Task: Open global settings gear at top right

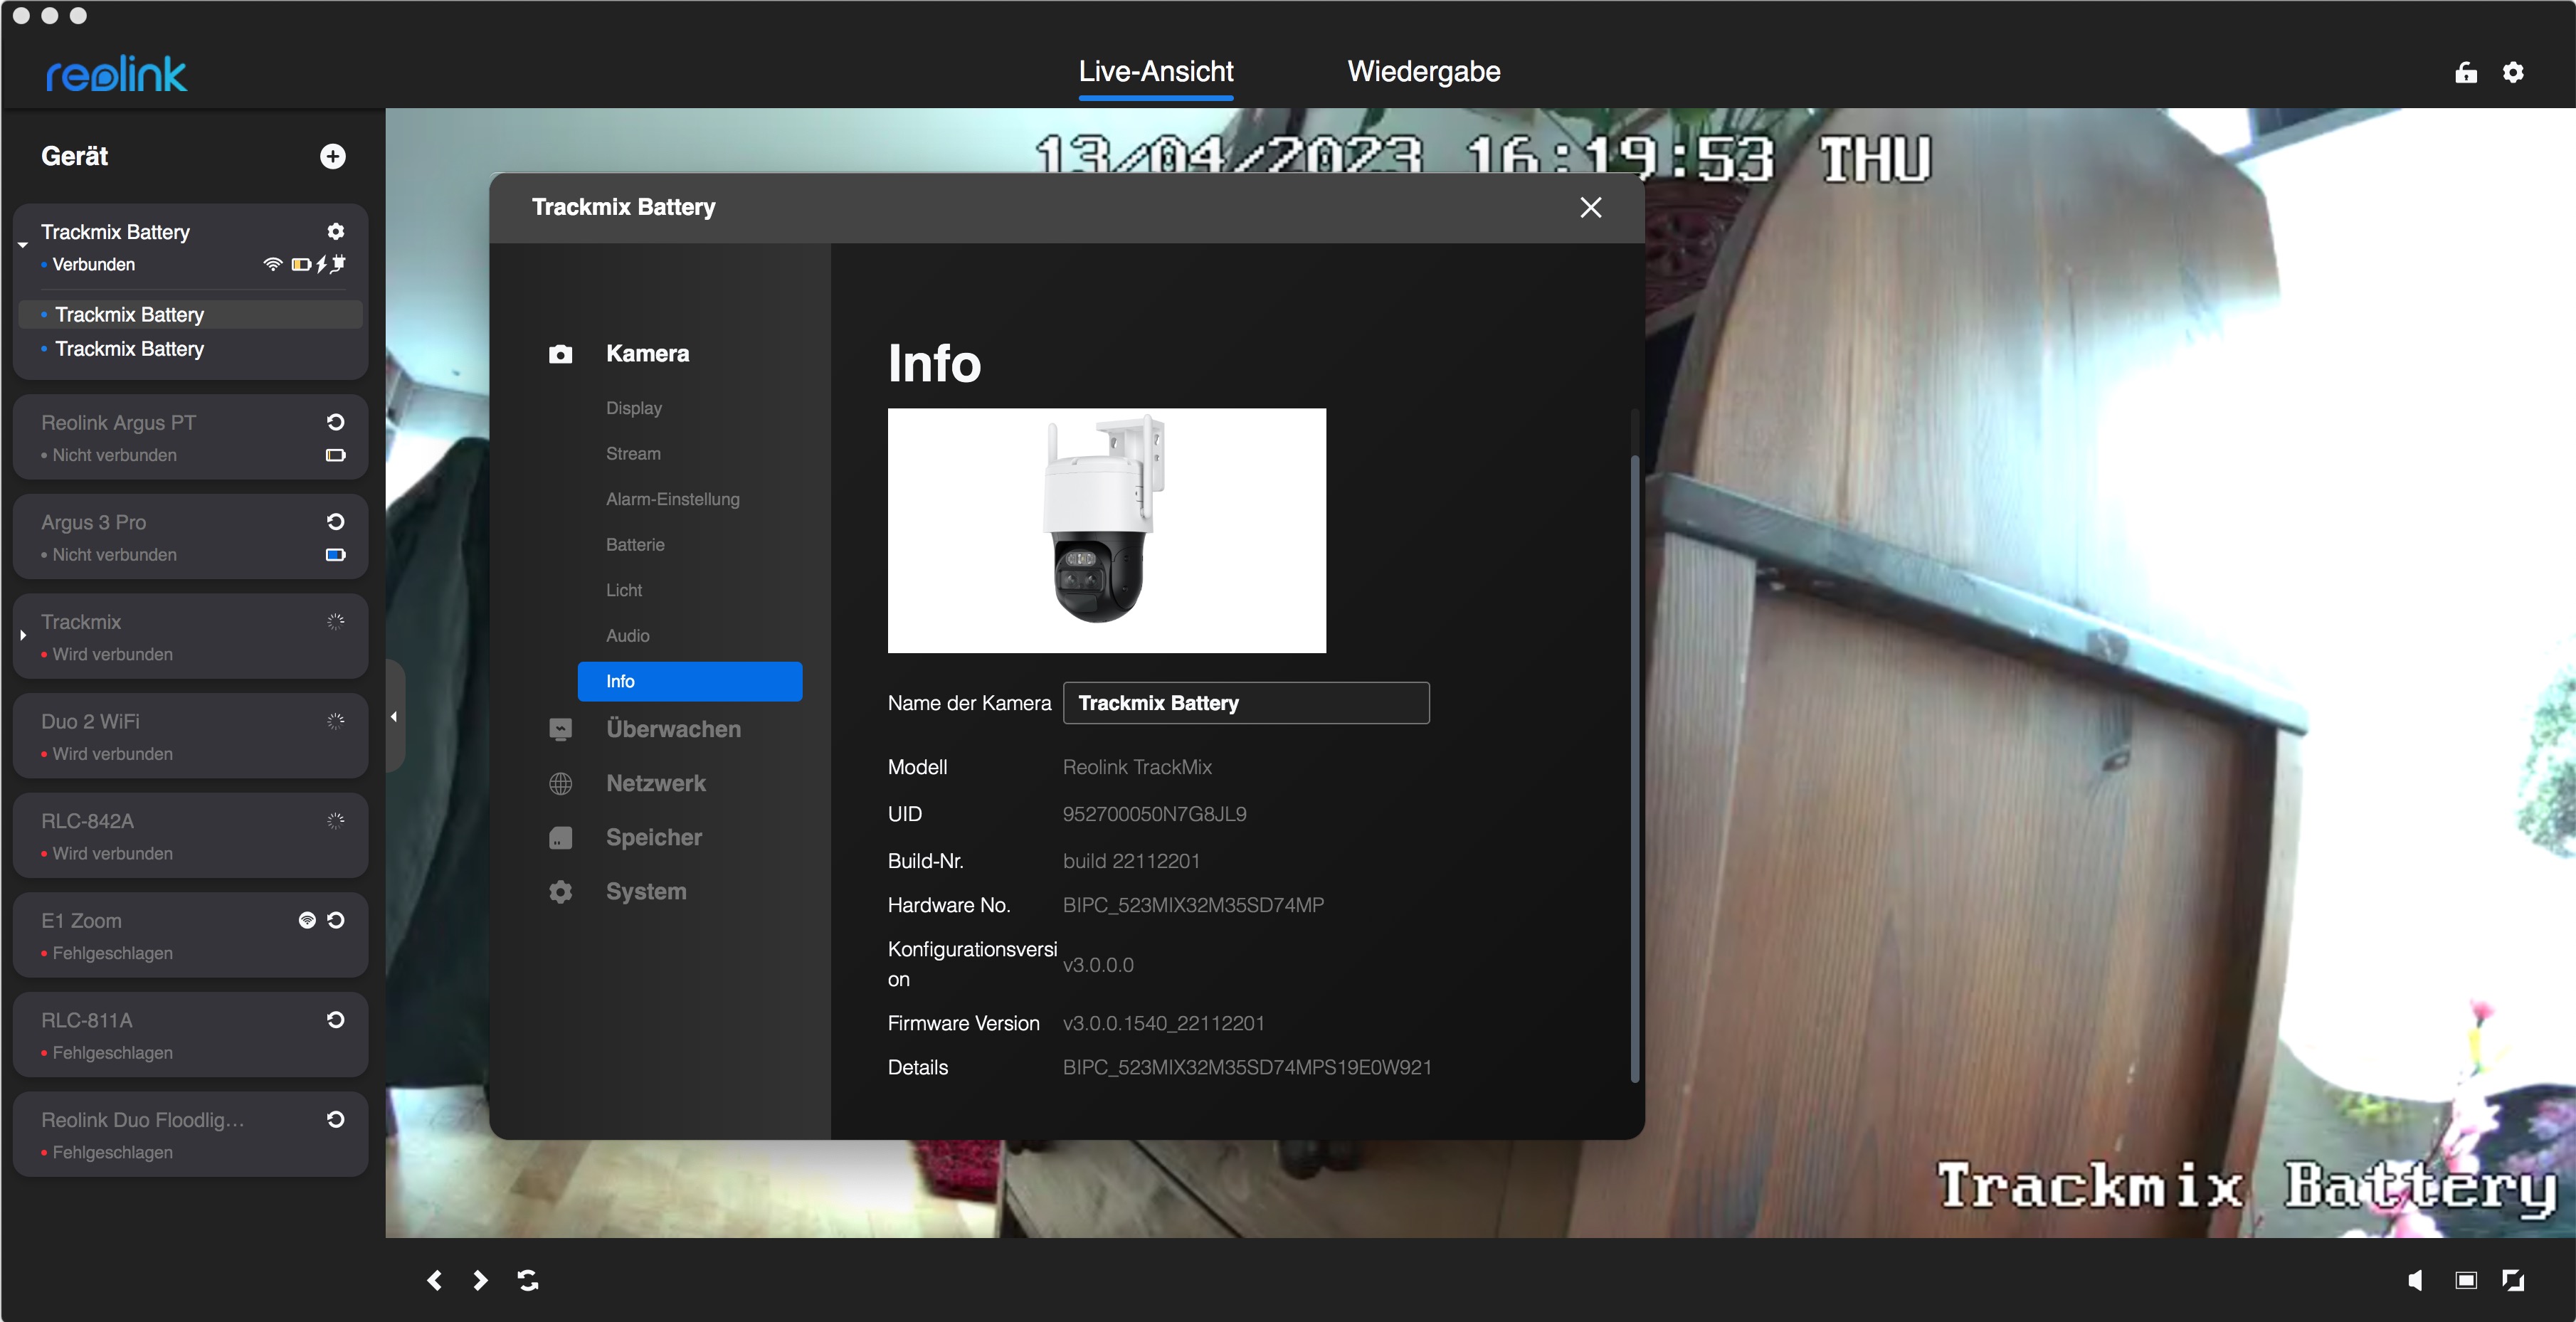Action: tap(2513, 72)
